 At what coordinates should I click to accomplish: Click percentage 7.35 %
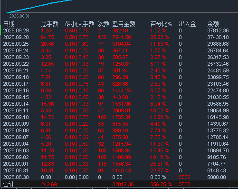[158, 137]
